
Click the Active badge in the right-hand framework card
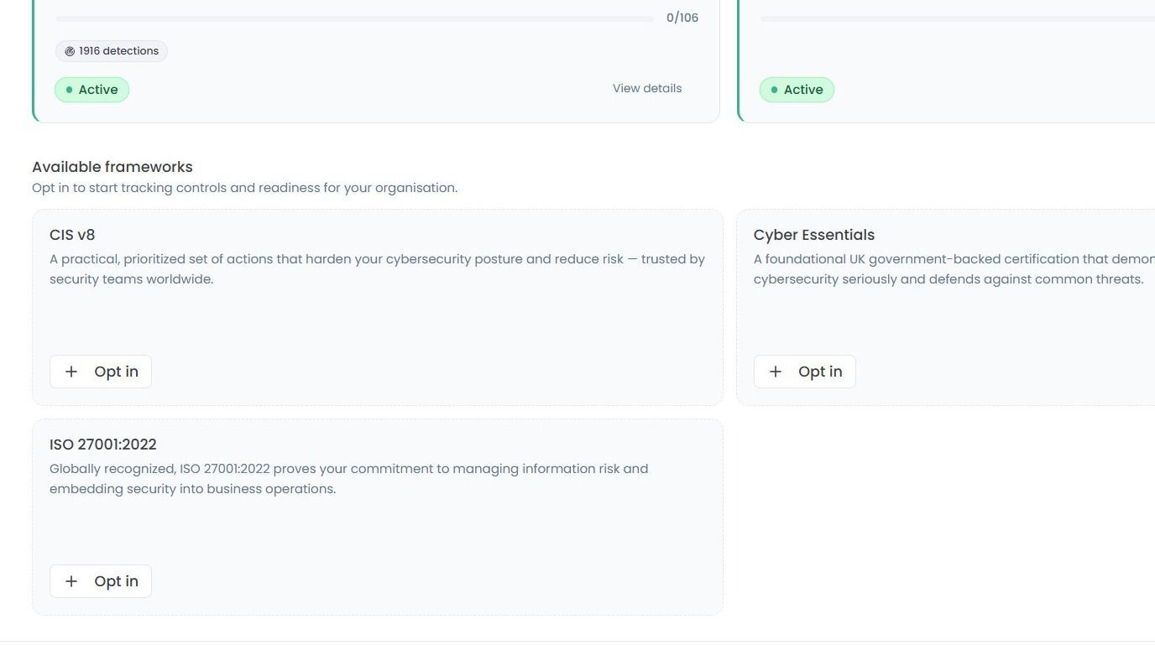797,90
